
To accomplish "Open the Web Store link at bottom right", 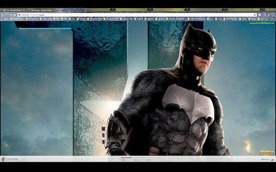I will [266, 159].
